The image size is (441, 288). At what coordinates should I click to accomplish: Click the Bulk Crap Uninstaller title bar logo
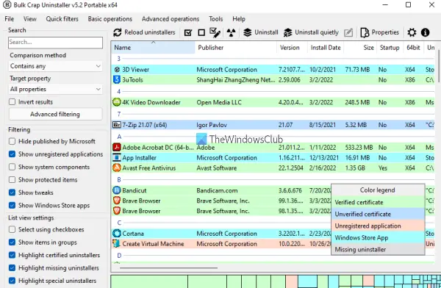tap(7, 5)
